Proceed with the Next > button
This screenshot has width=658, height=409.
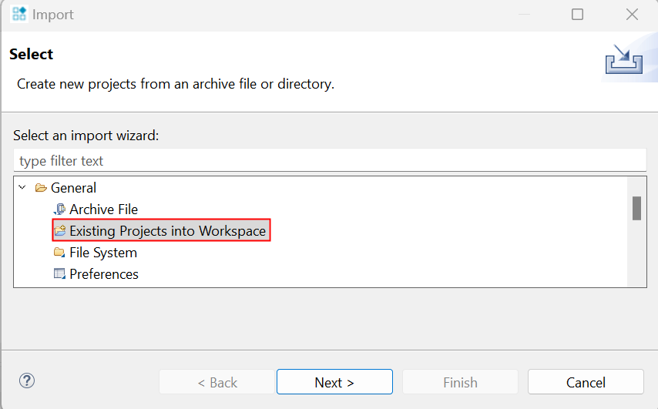(x=334, y=382)
